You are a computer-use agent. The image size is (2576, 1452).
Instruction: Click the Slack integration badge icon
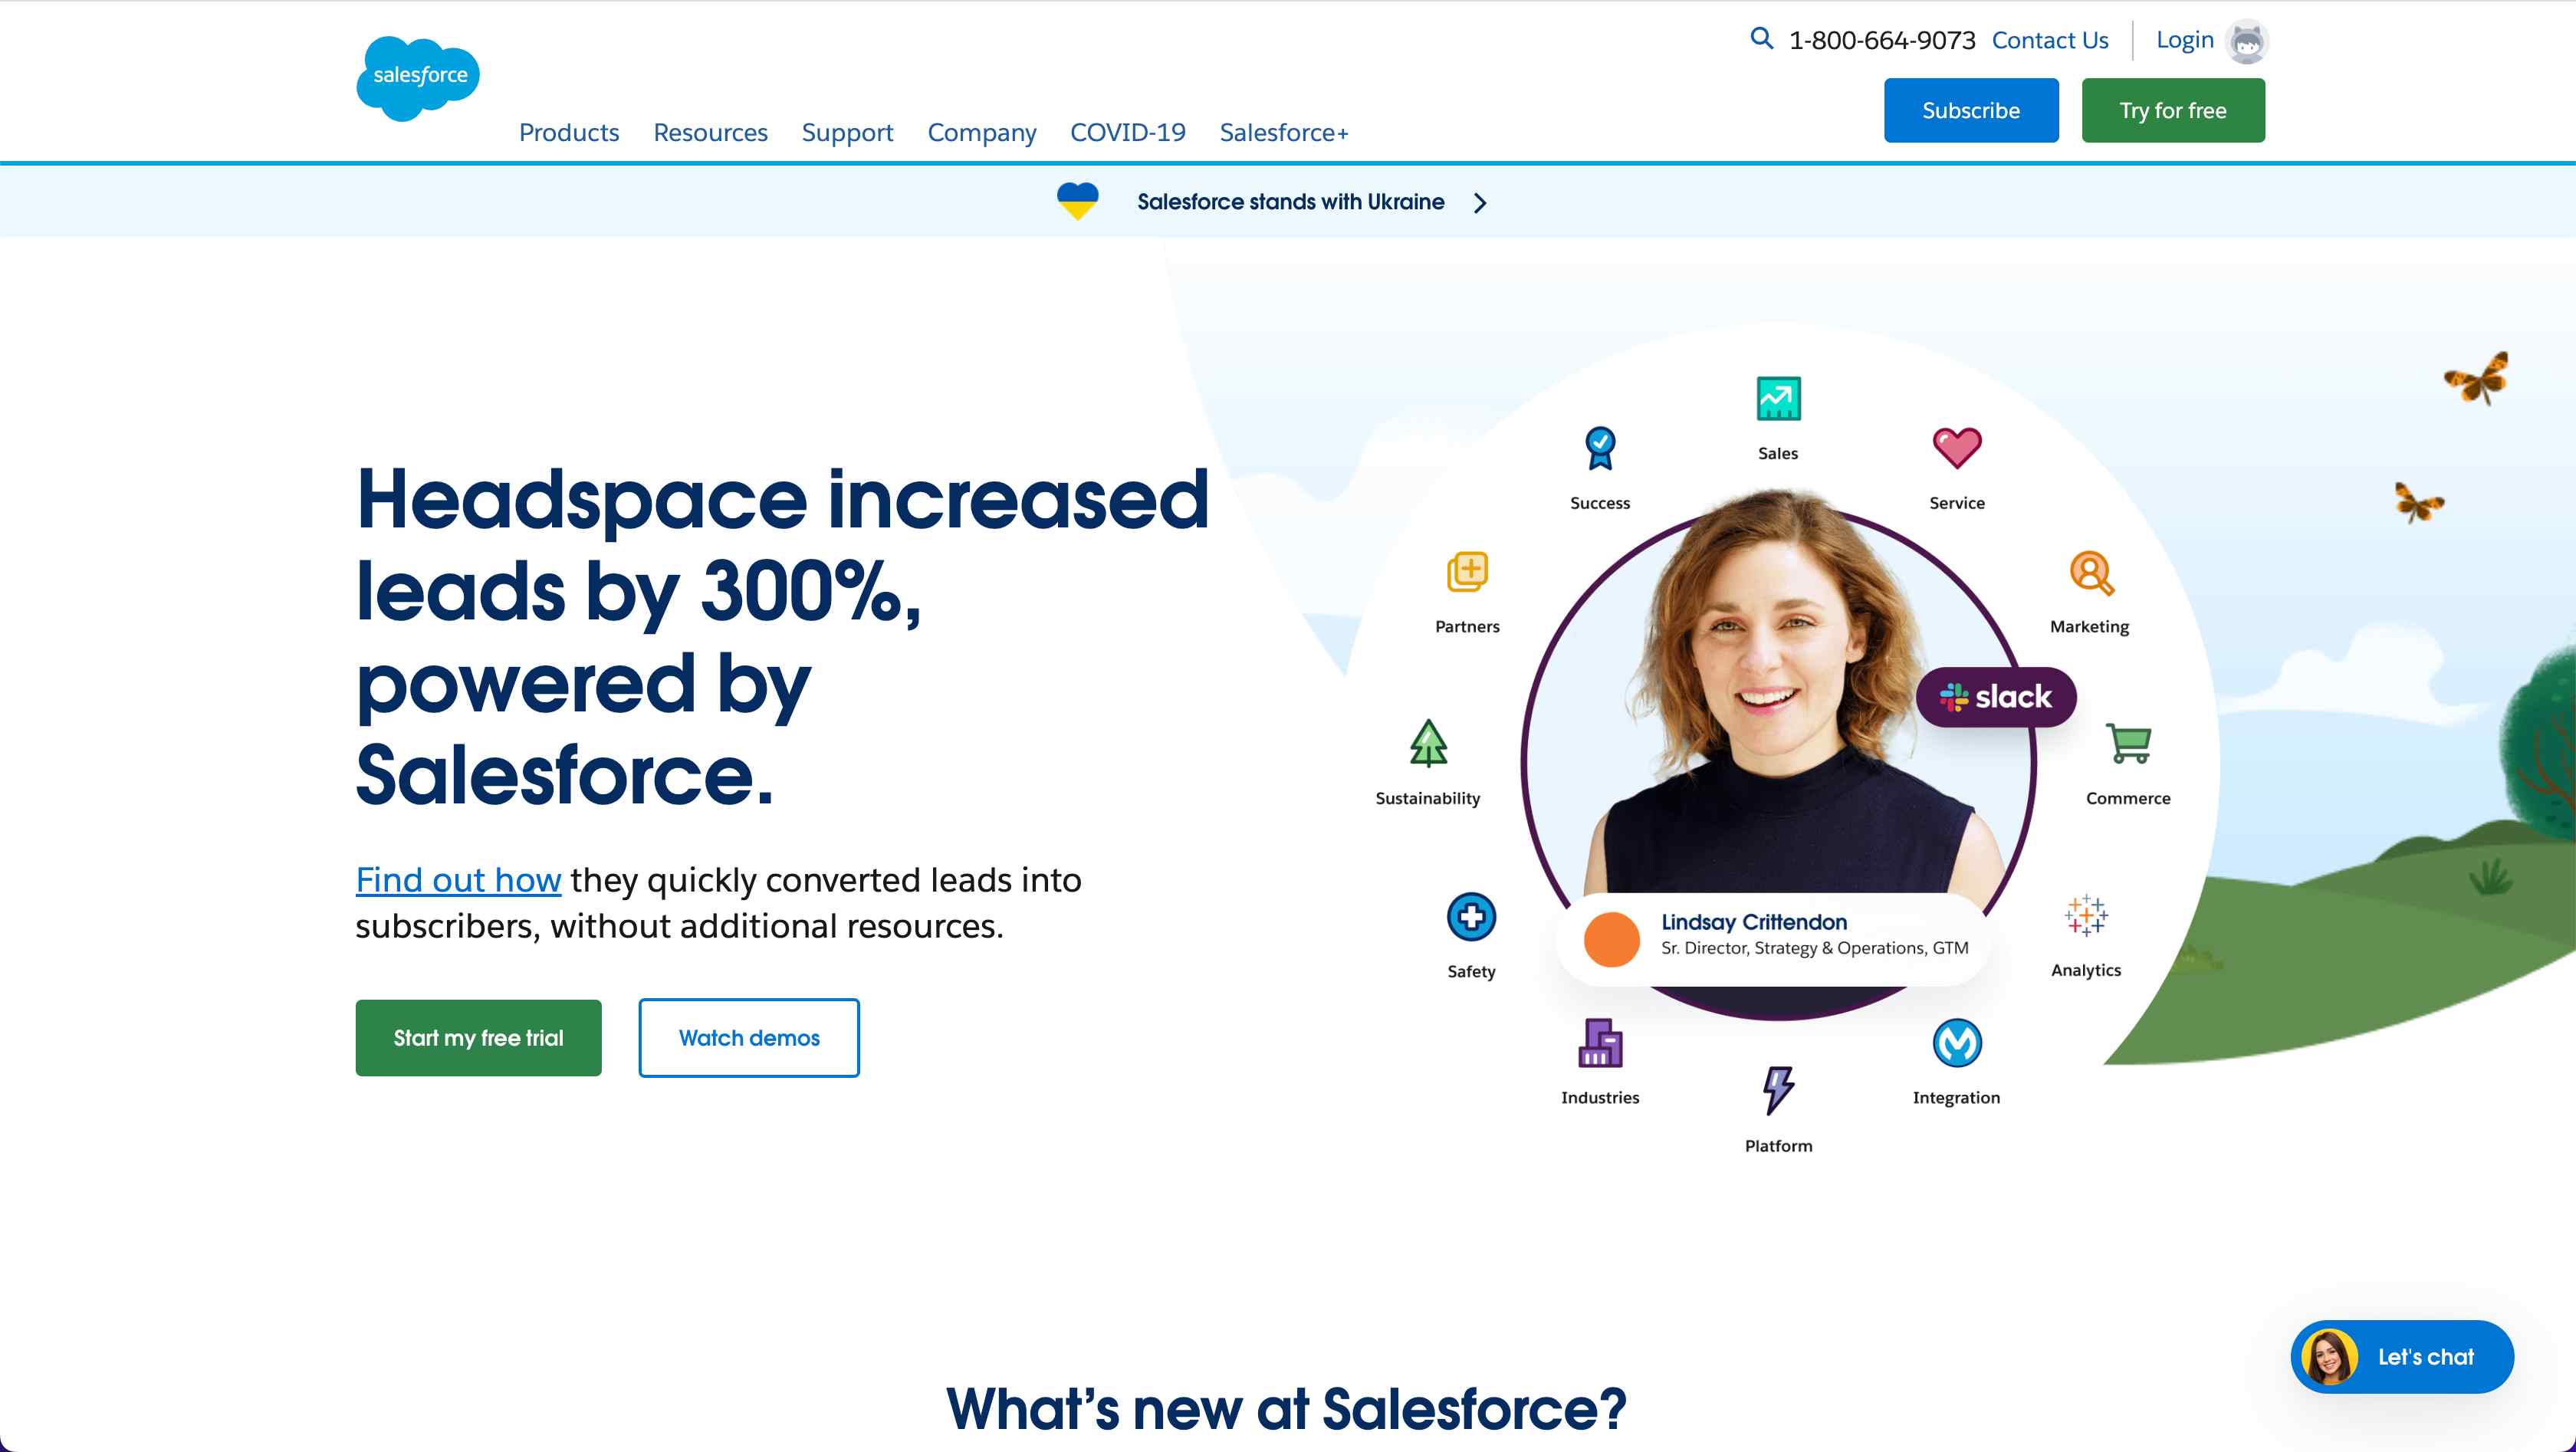(x=1996, y=695)
